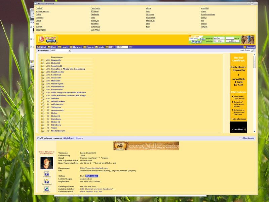This screenshot has height=202, width=269.
Task: Click the chat bubble icon beside München
Action: coord(42,81)
